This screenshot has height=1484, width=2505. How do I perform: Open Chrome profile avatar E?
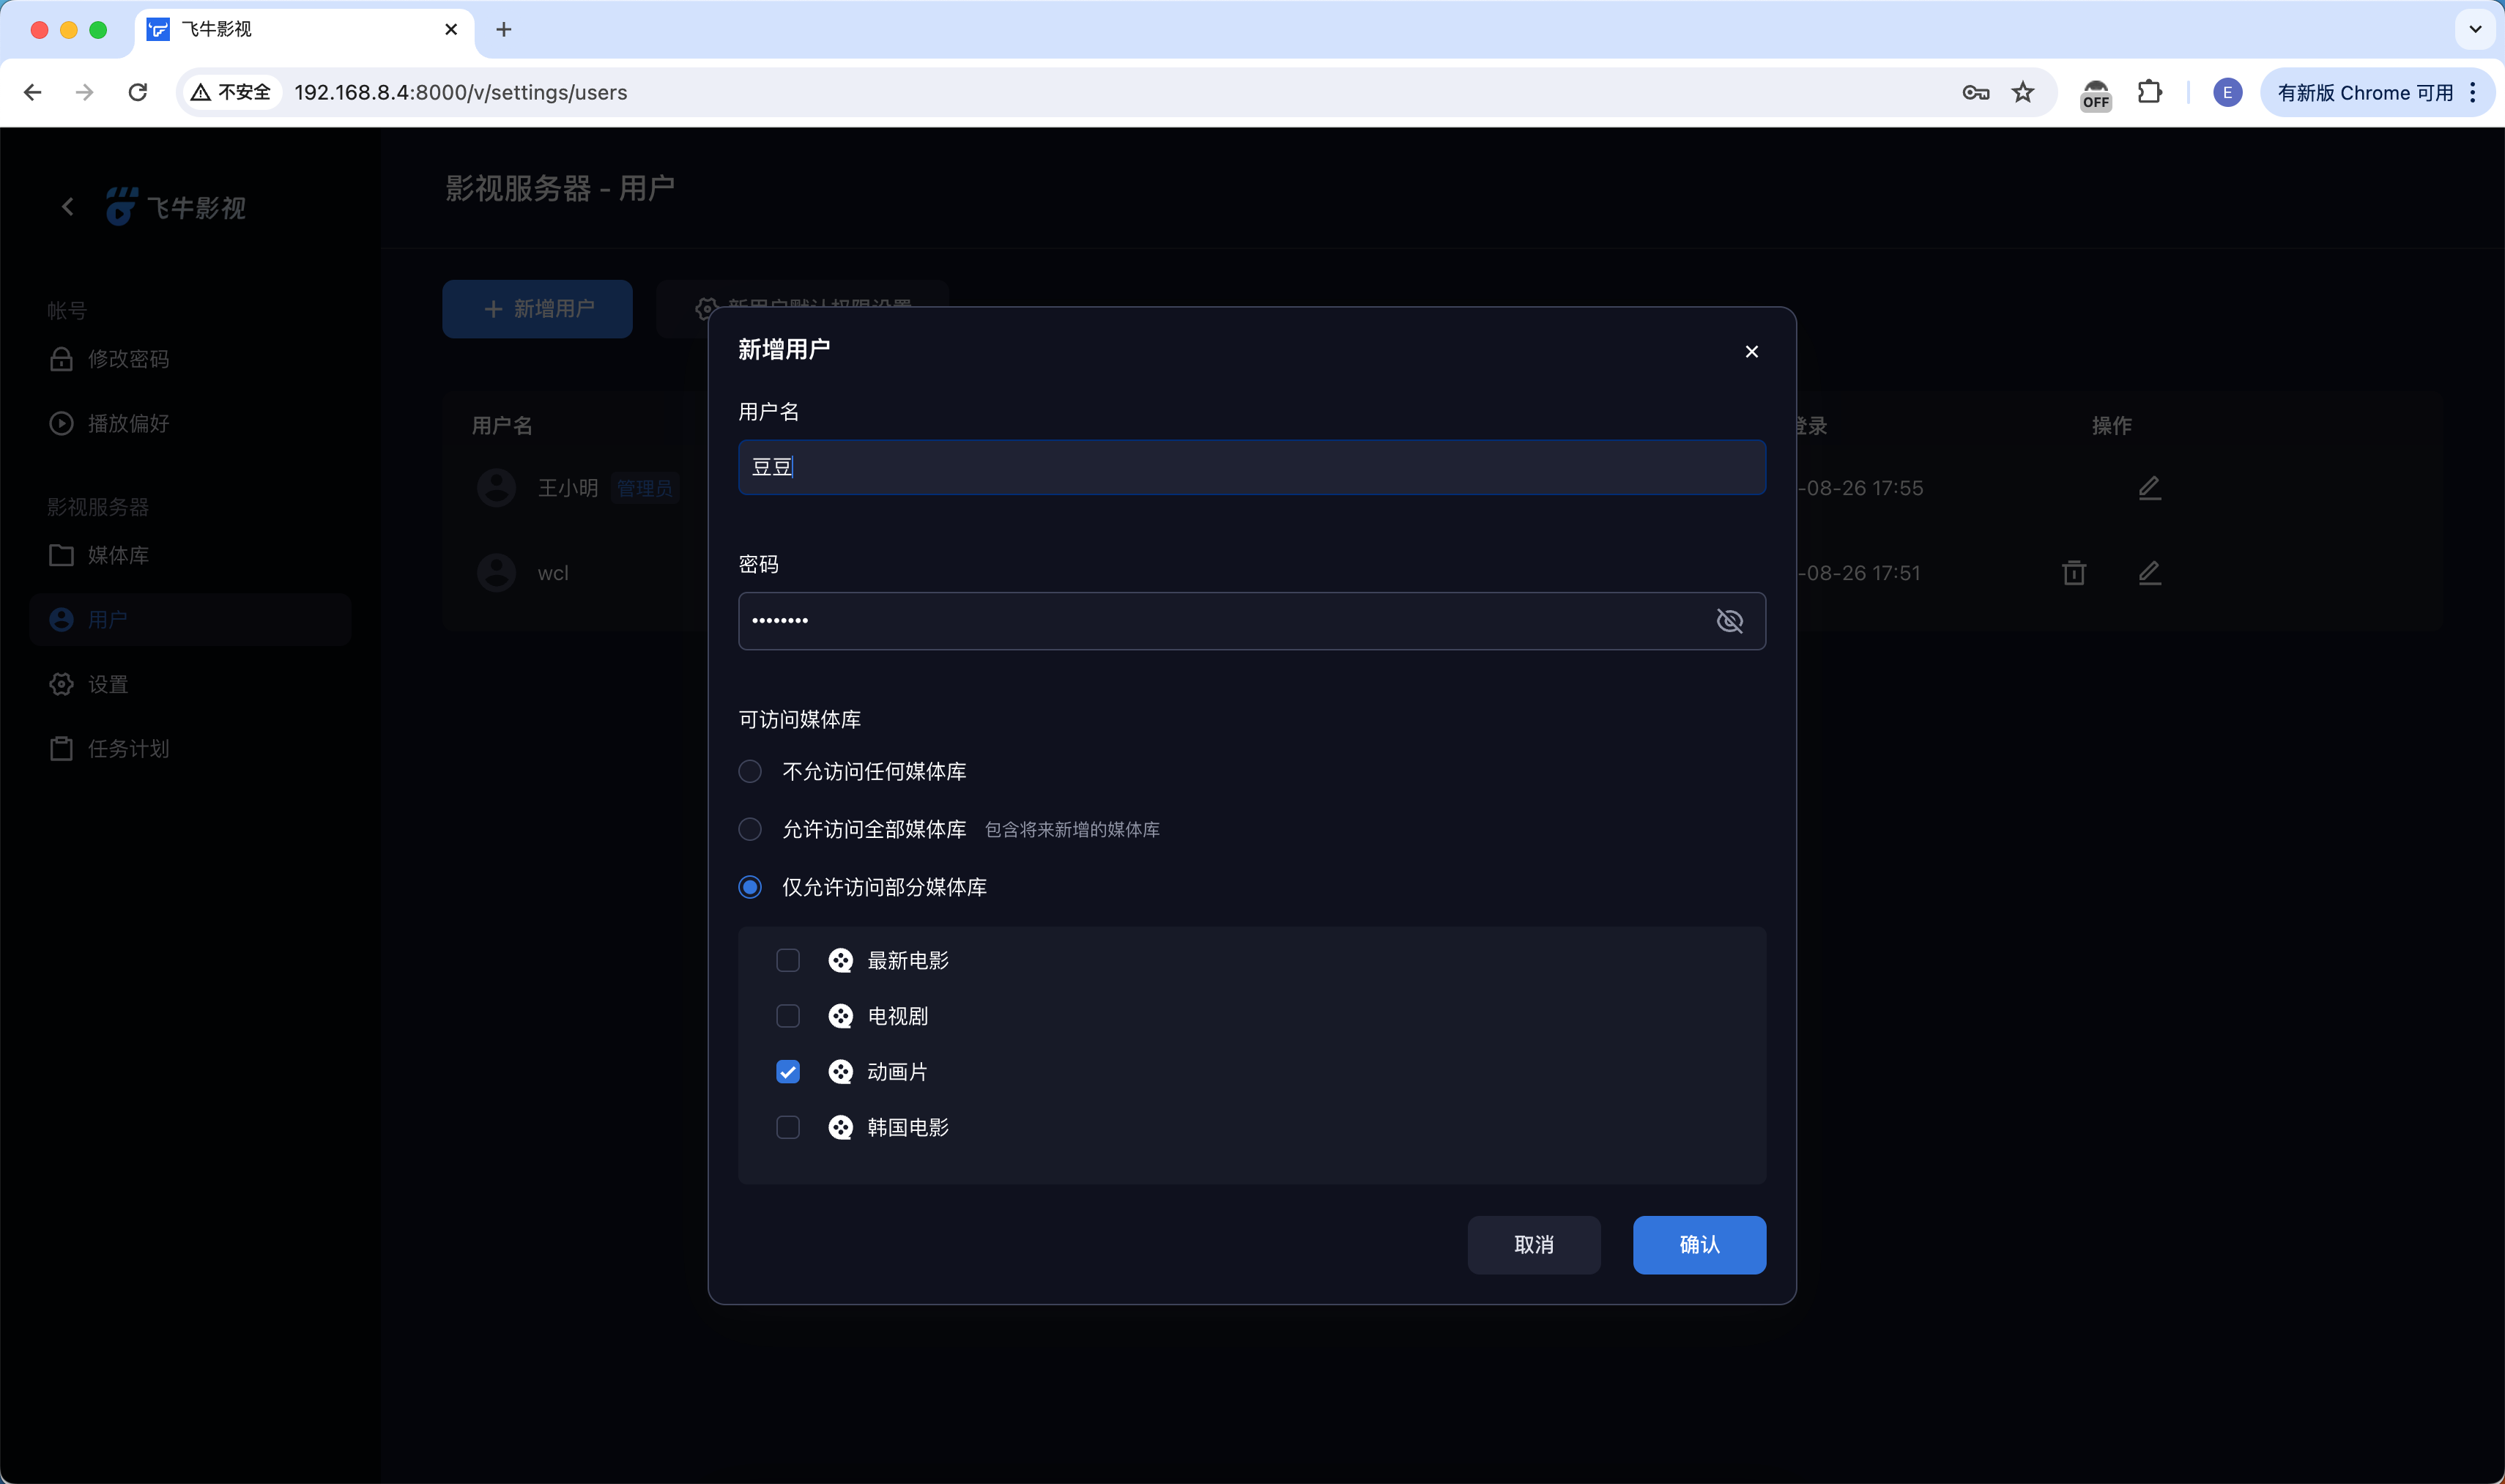point(2226,93)
